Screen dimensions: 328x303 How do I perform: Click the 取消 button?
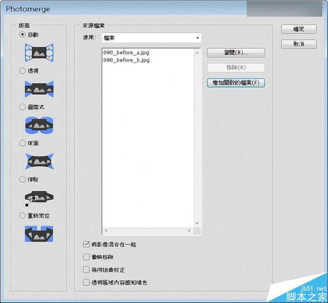pos(299,44)
